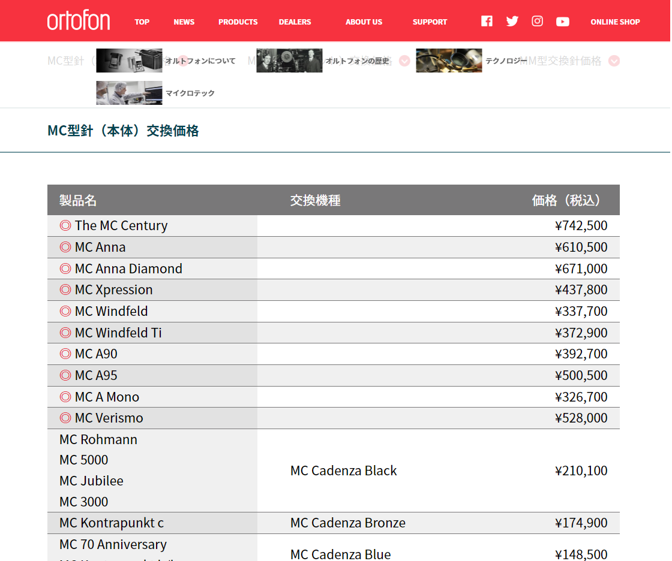672x561 pixels.
Task: Open the テクノロジー link
Action: (506, 61)
